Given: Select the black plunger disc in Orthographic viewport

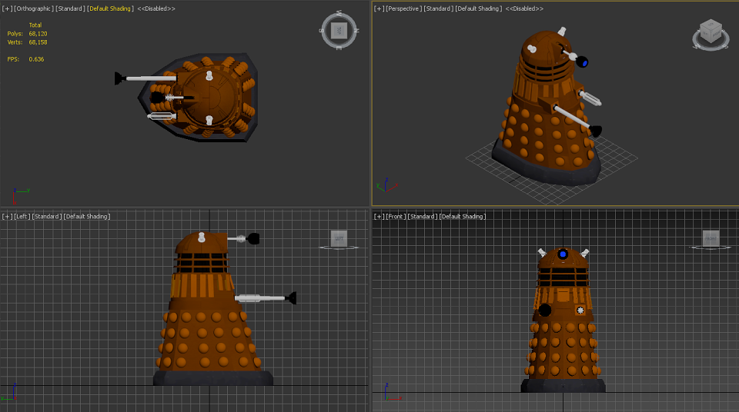Looking at the screenshot, I should pyautogui.click(x=119, y=78).
